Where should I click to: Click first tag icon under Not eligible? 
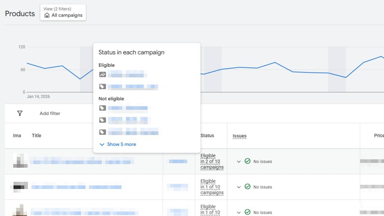pyautogui.click(x=103, y=108)
